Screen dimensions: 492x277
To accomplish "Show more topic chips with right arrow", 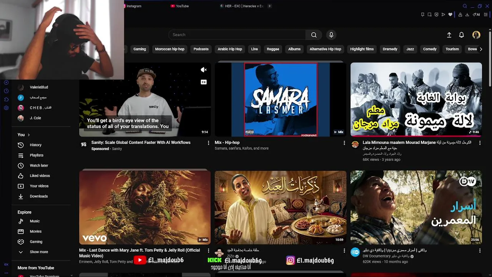I will 480,49.
